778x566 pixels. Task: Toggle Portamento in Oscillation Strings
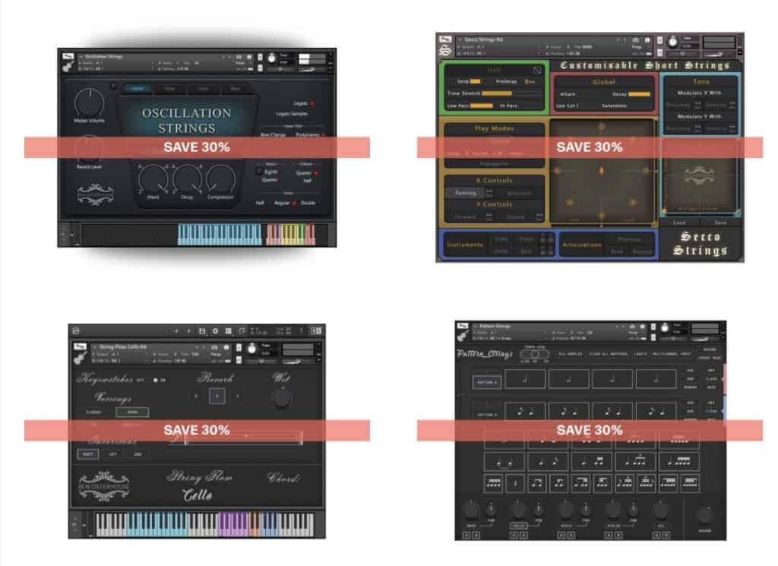pyautogui.click(x=323, y=135)
